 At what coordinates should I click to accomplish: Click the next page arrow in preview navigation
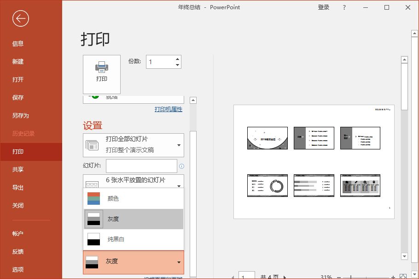(x=285, y=277)
